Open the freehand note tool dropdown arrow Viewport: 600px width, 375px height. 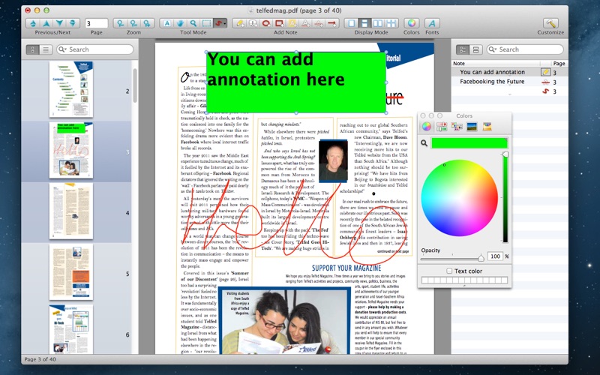pyautogui.click(x=225, y=25)
